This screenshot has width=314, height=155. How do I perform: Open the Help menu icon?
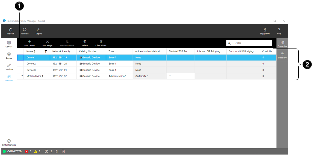click(x=279, y=30)
